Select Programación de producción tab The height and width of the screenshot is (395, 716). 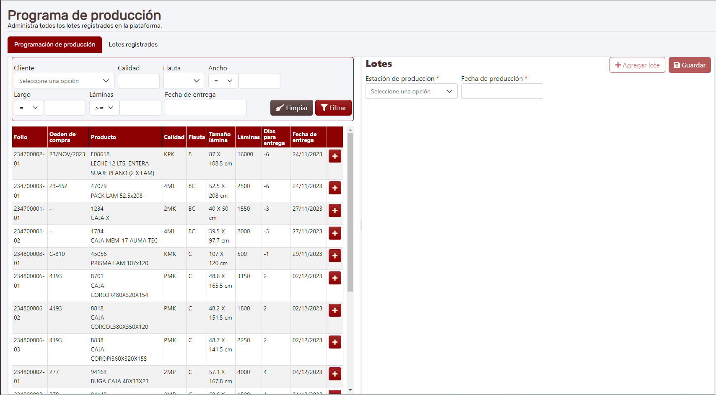tap(55, 45)
